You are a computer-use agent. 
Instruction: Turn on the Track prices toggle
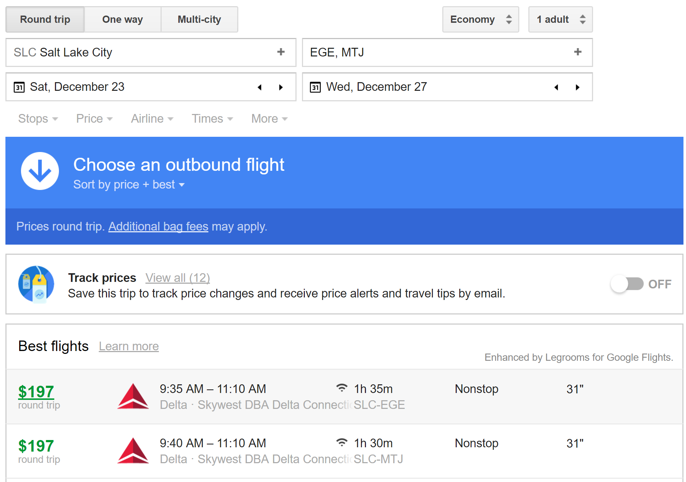click(x=627, y=284)
